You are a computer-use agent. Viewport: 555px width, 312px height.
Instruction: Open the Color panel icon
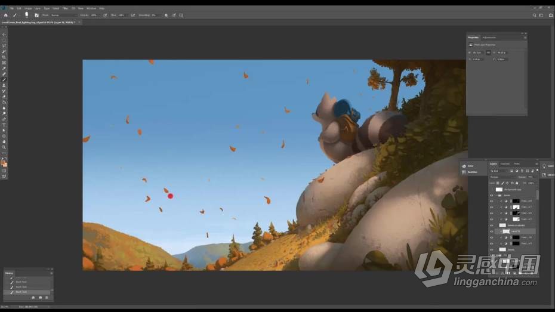[464, 166]
